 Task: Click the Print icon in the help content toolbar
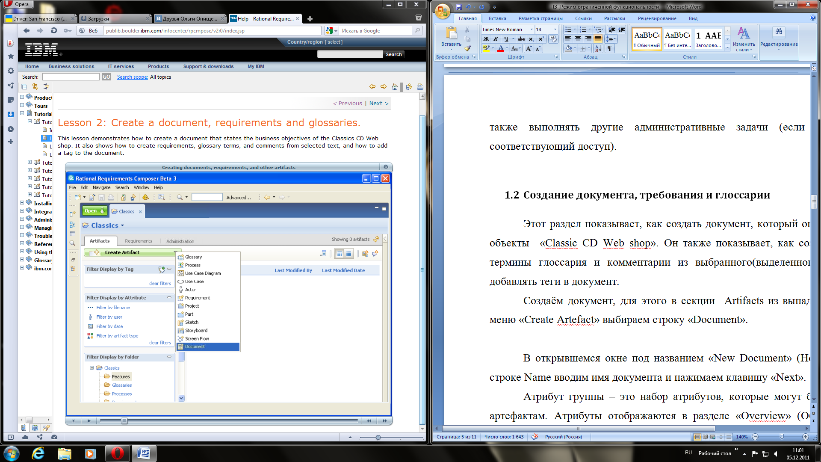[x=420, y=86]
